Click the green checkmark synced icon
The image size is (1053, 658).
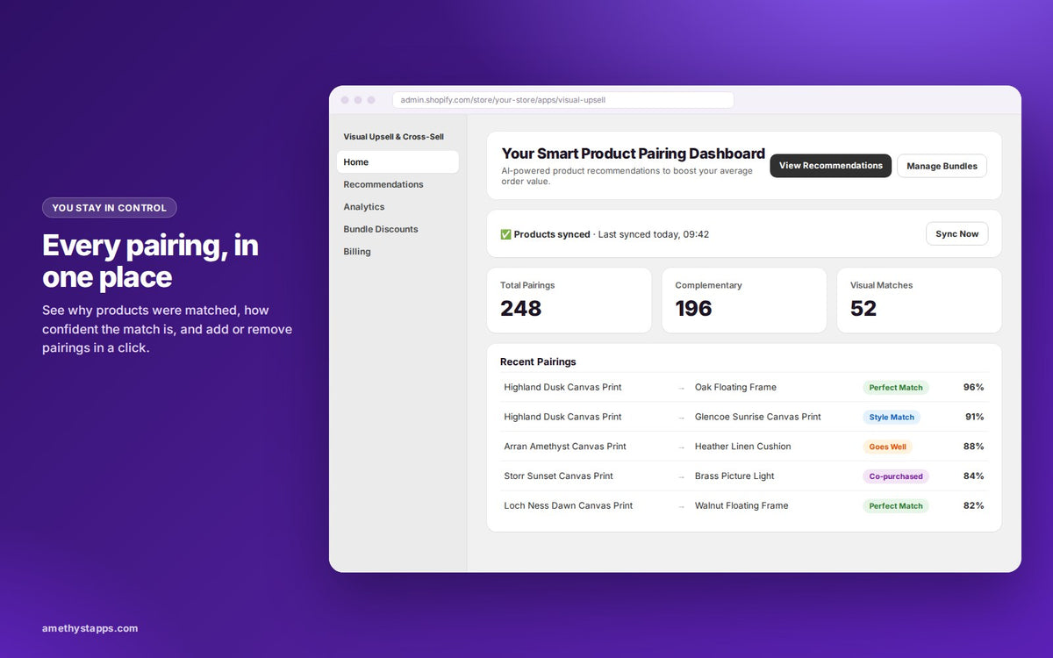505,234
